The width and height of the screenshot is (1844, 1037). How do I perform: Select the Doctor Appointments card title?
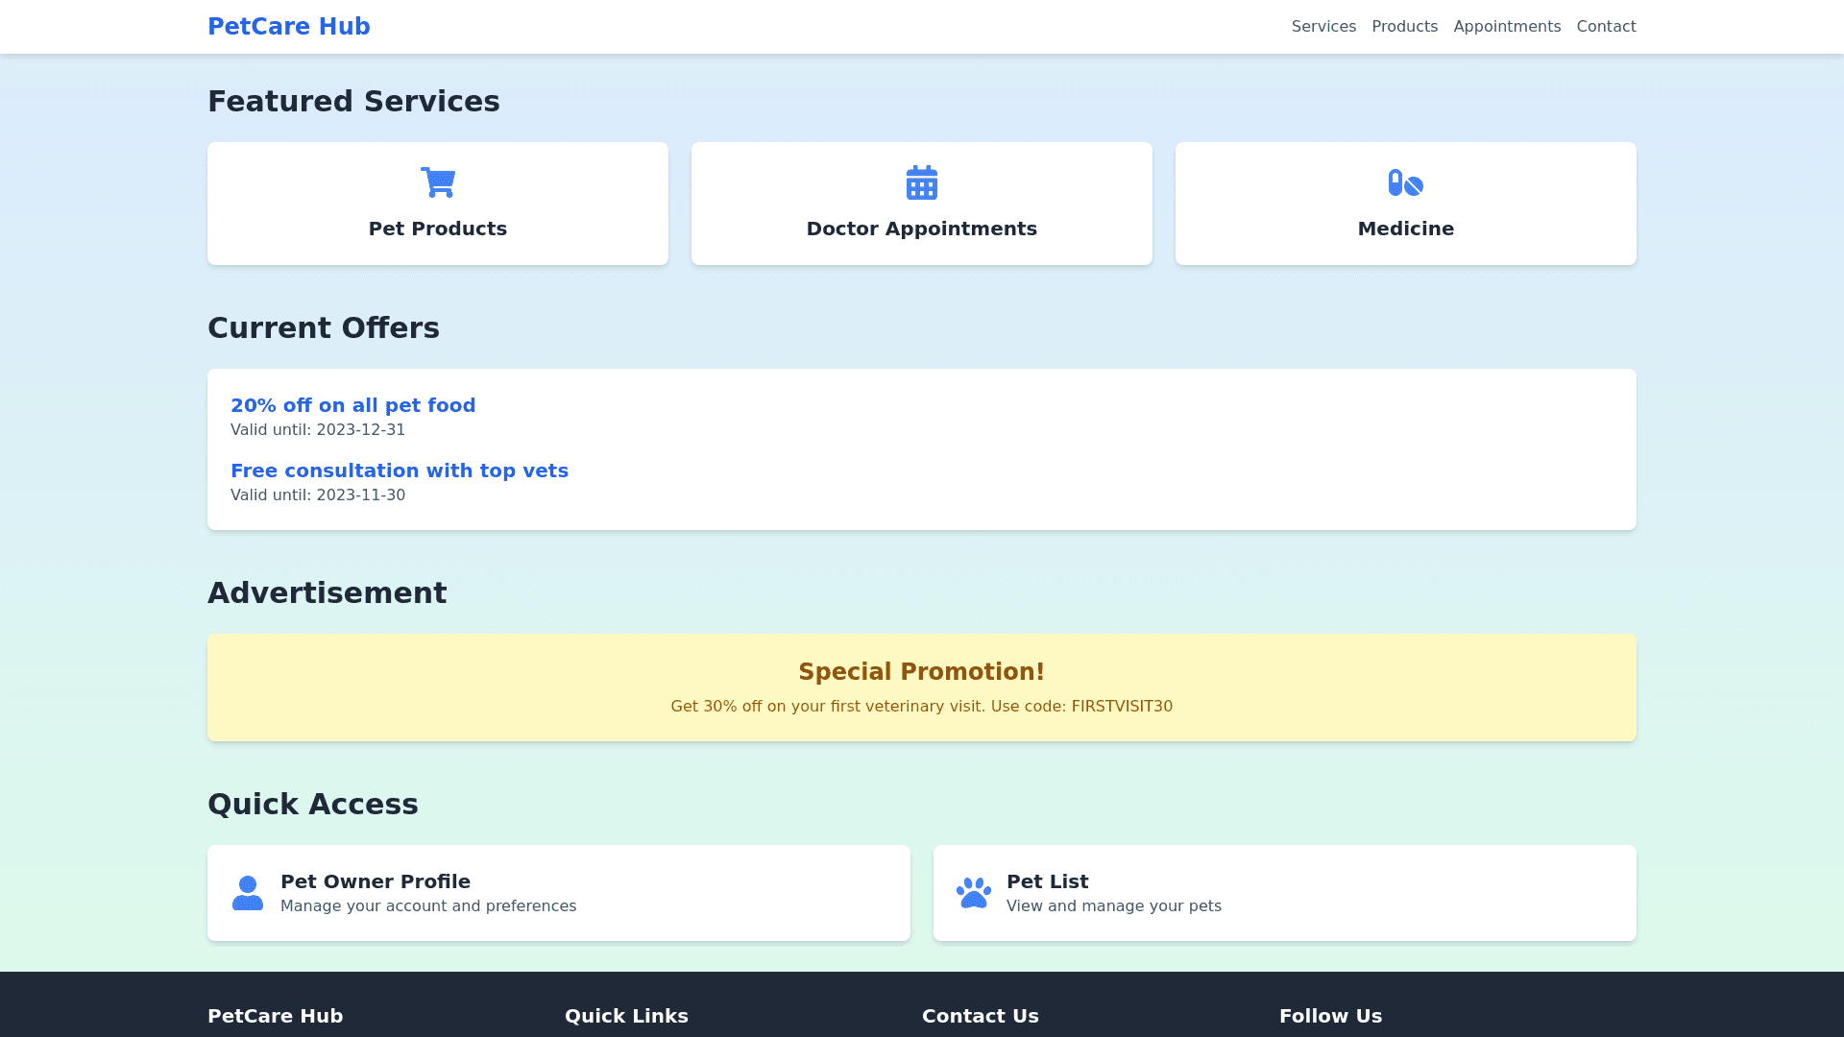[921, 229]
